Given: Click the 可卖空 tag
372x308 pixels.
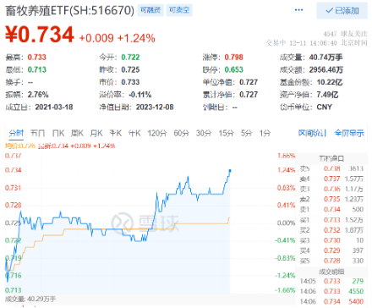Looking at the screenshot, I should [179, 10].
